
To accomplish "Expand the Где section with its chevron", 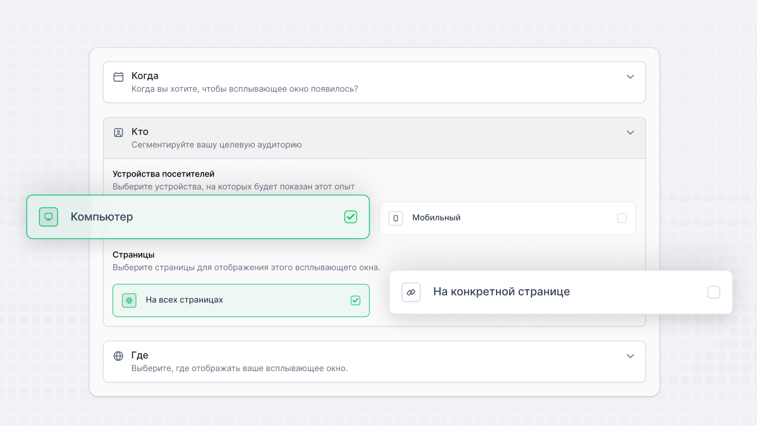I will [x=630, y=356].
